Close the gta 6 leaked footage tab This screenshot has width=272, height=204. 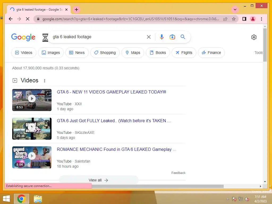click(66, 10)
